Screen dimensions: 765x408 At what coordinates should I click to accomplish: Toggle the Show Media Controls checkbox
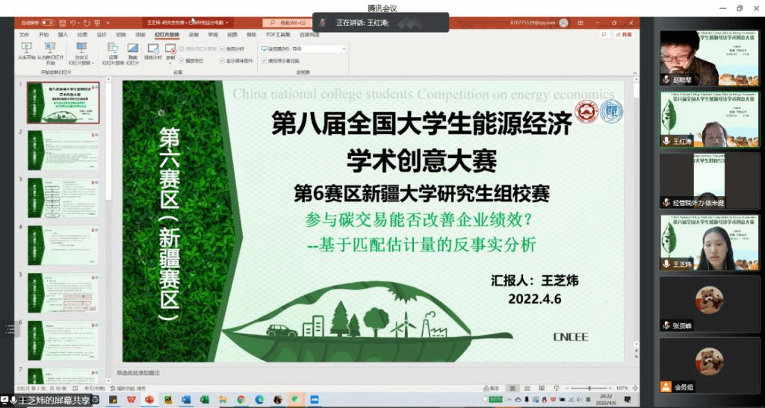(x=222, y=61)
